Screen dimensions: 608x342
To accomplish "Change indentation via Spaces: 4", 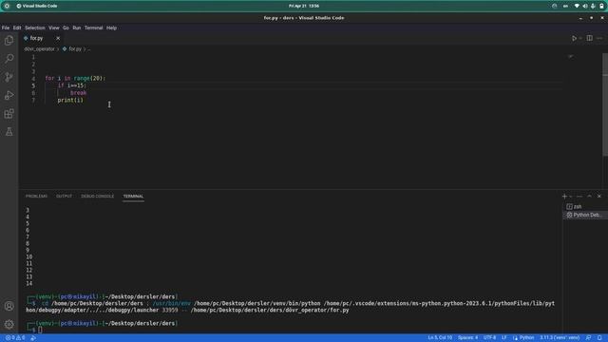I will pyautogui.click(x=467, y=338).
